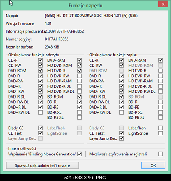Toggle BD-RE checkbox in read functions
This screenshot has height=181, width=171.
pos(80,107)
